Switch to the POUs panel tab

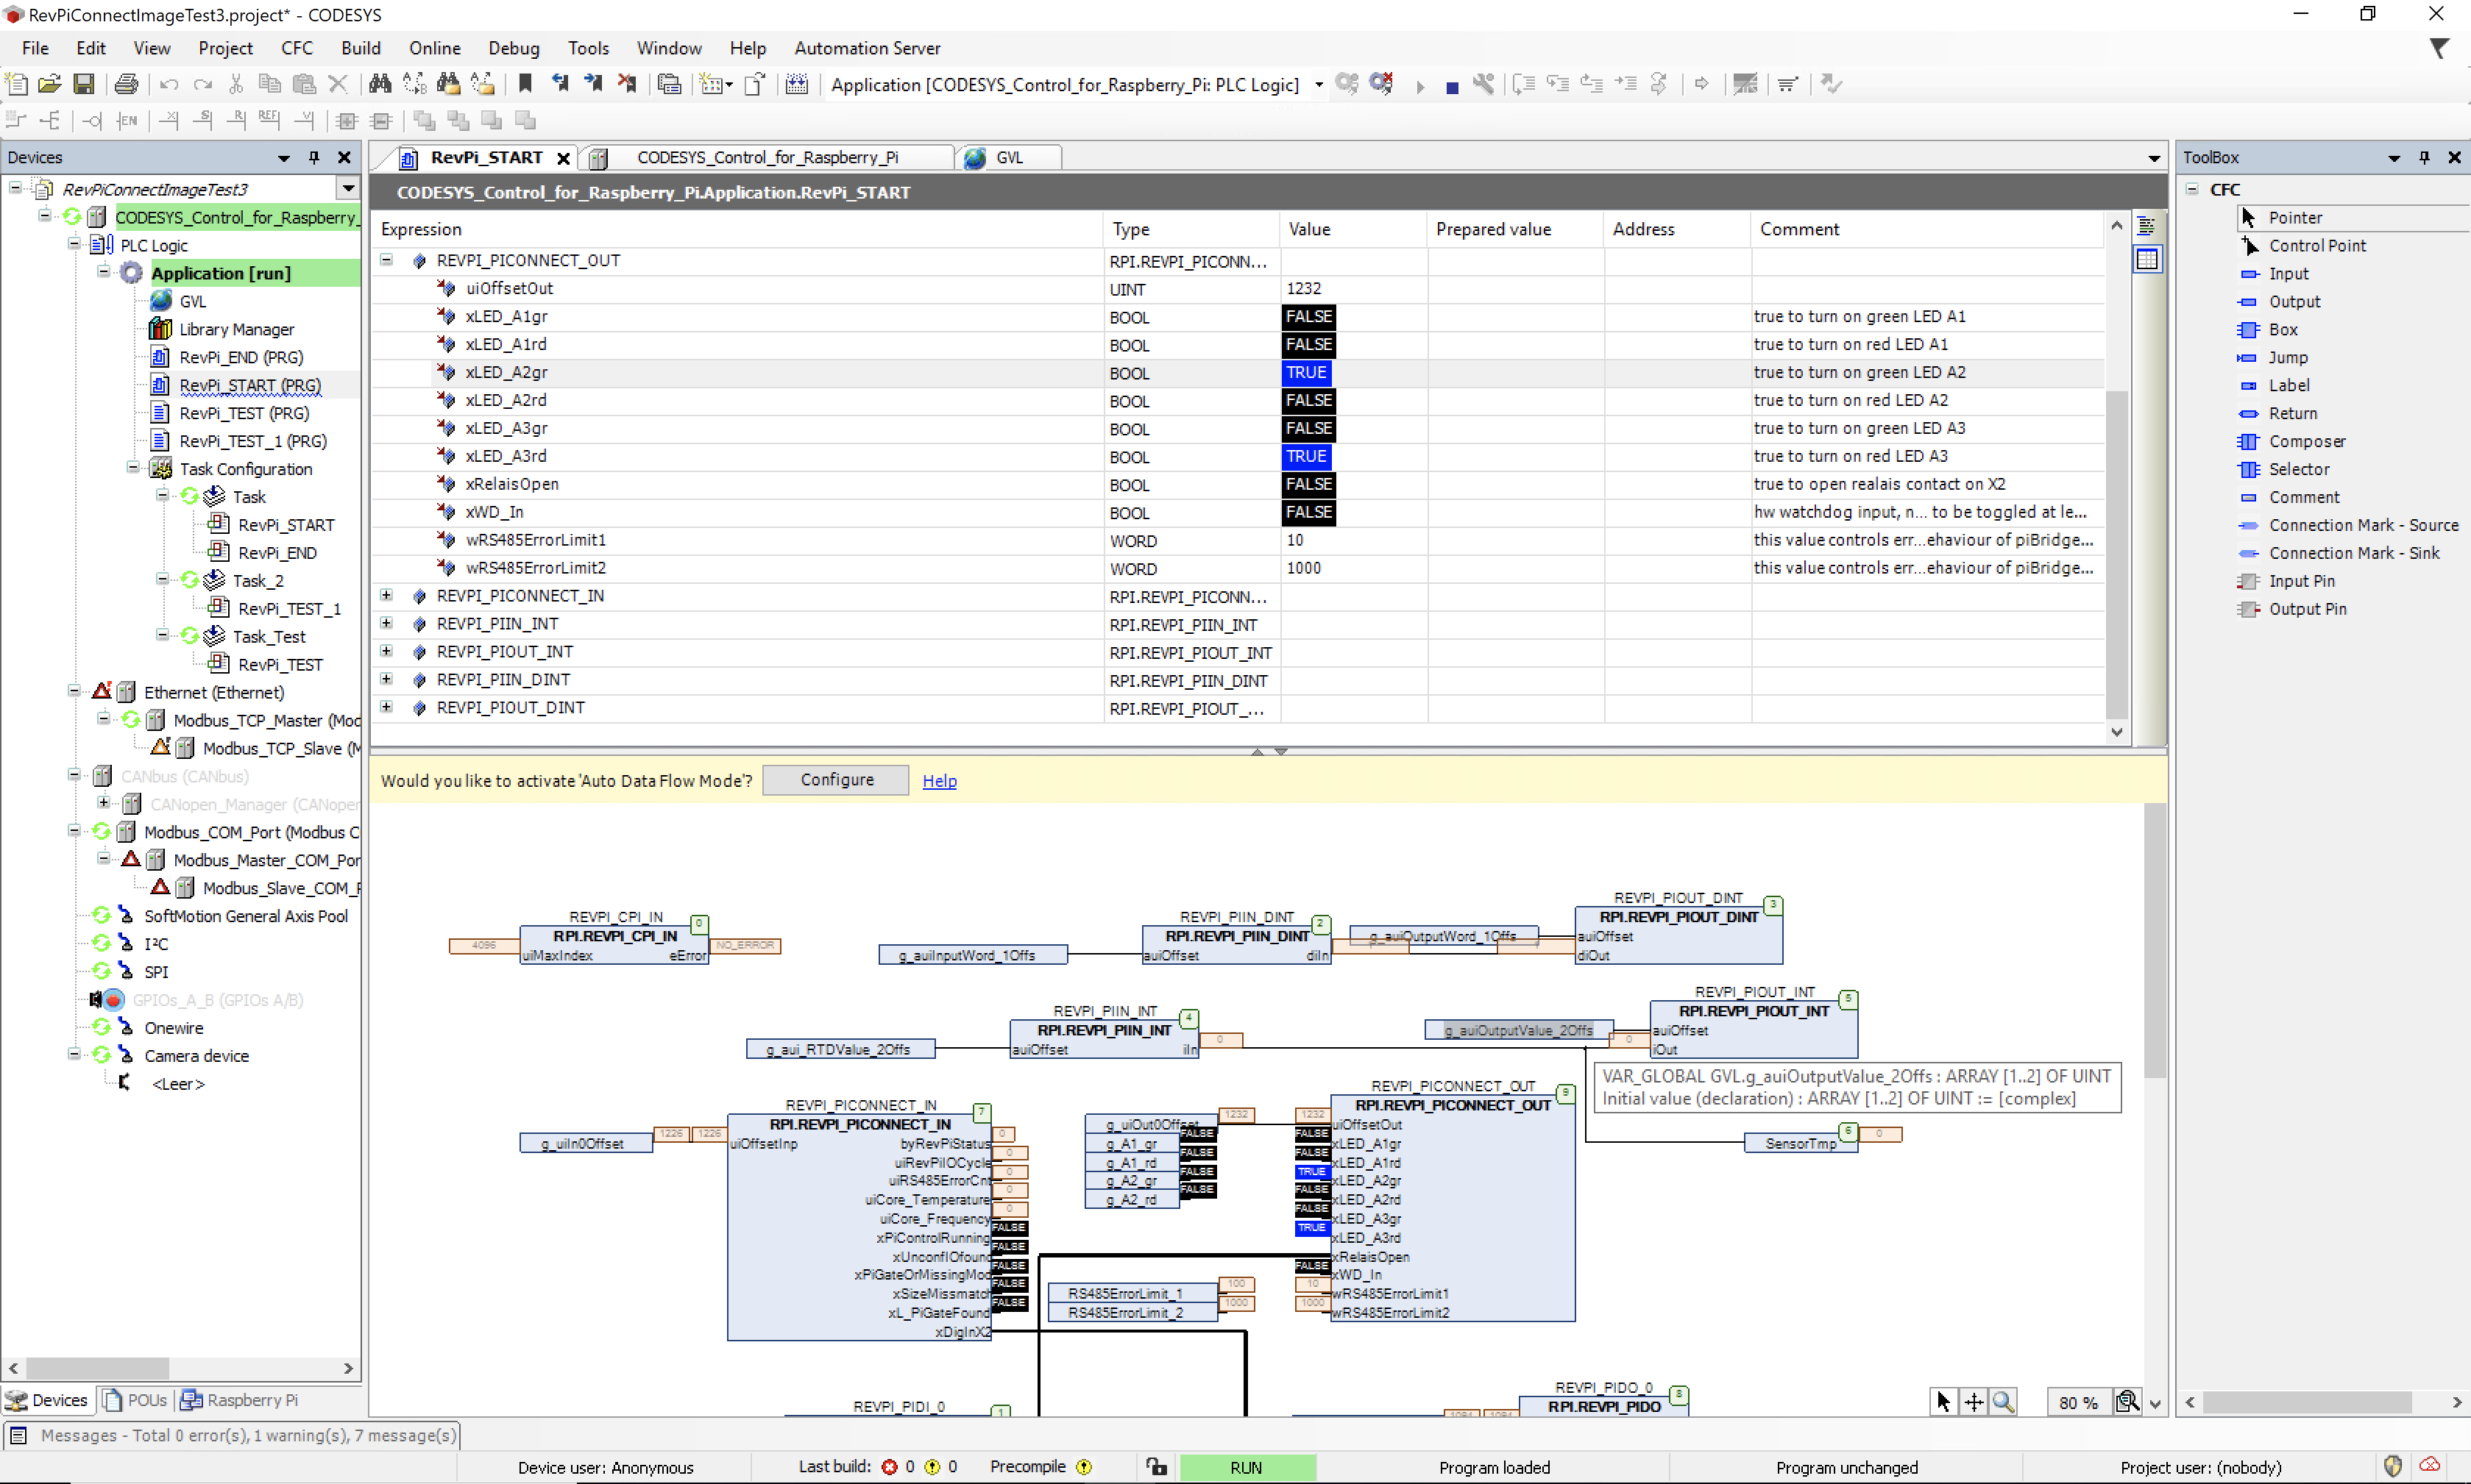pyautogui.click(x=136, y=1400)
